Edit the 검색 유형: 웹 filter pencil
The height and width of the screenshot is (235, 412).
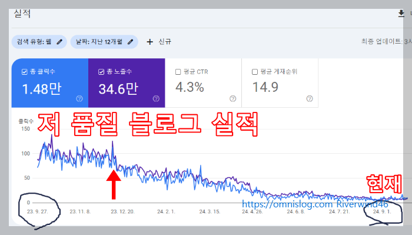pos(59,42)
